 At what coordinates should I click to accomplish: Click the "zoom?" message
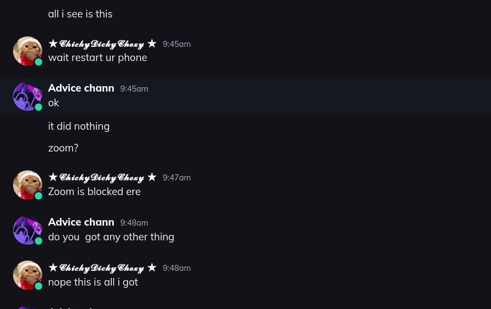[x=63, y=148]
